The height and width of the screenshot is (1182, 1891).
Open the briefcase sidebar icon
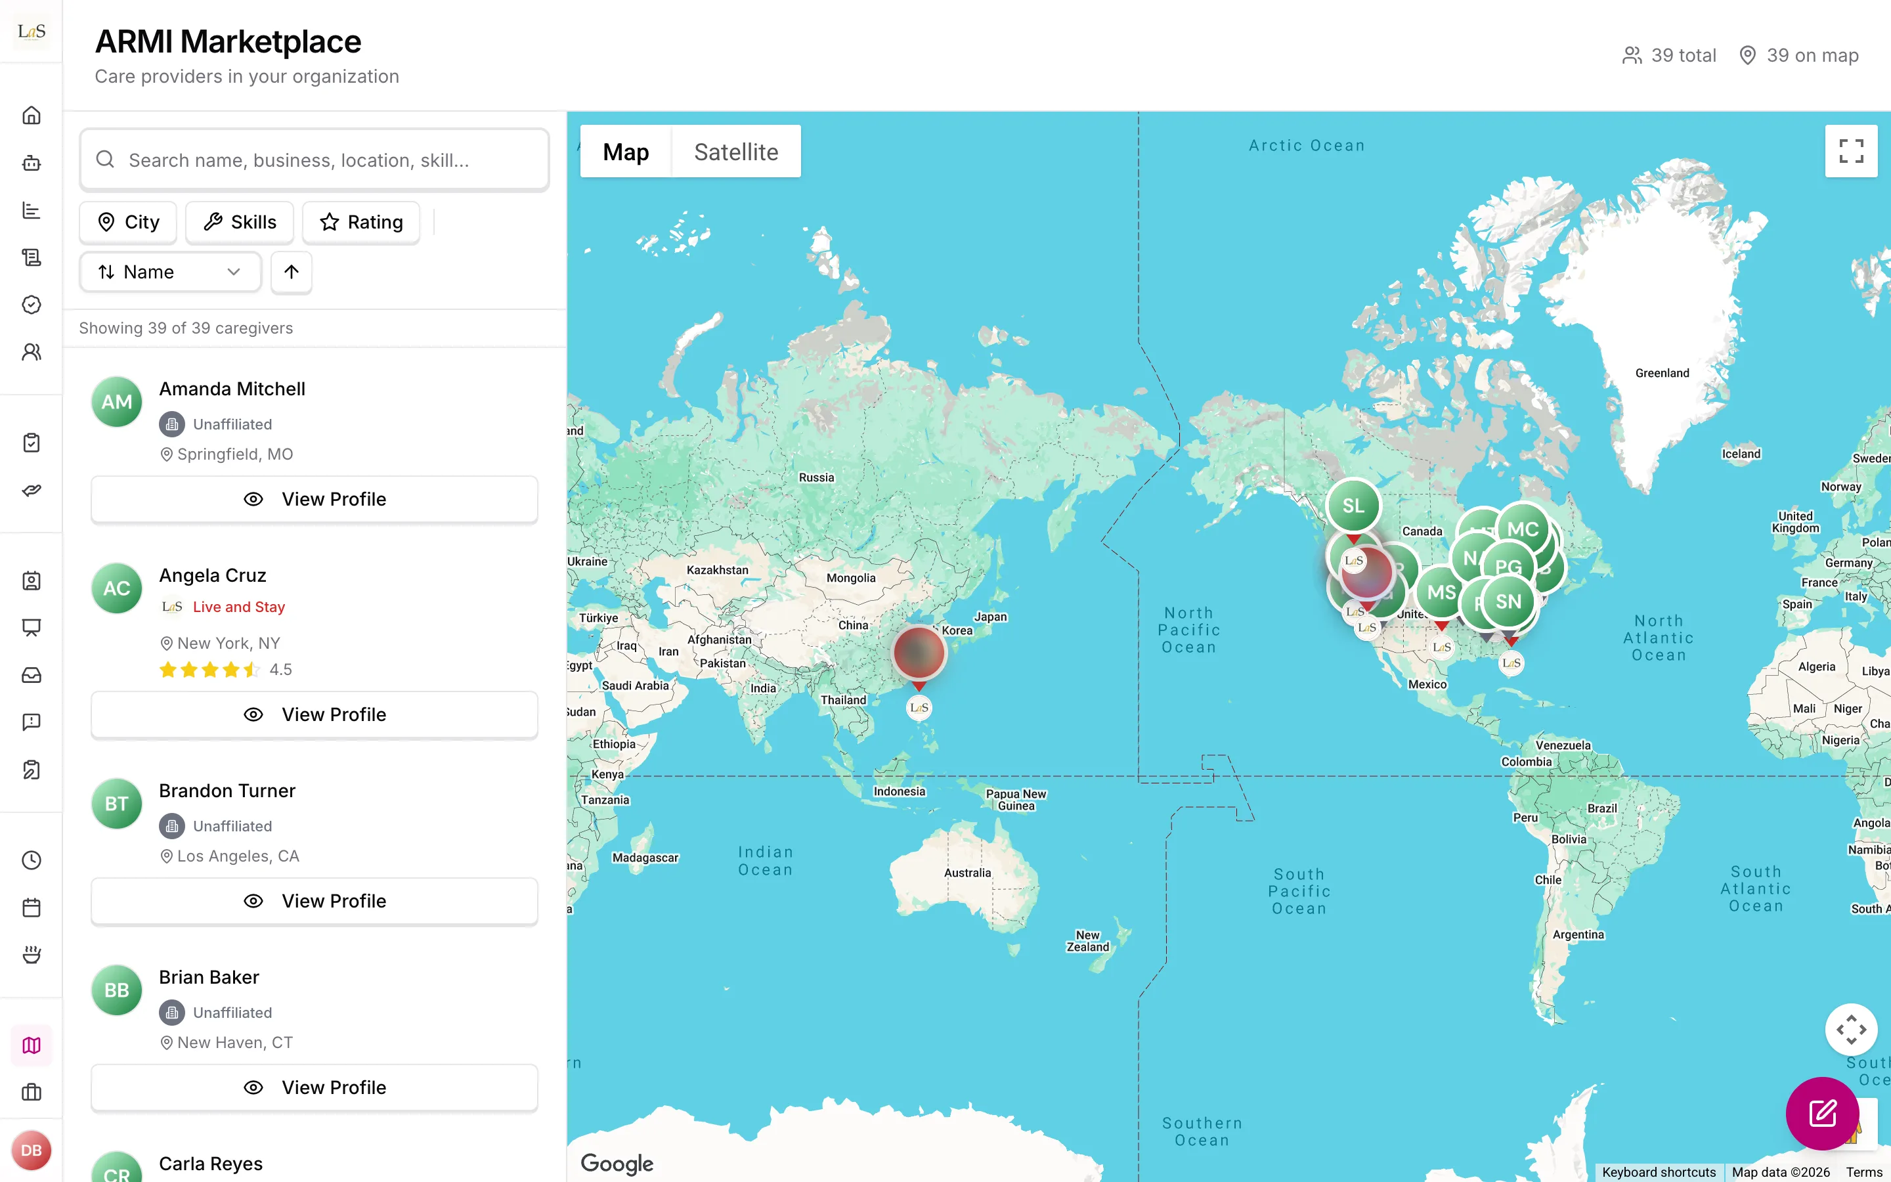pos(32,1092)
